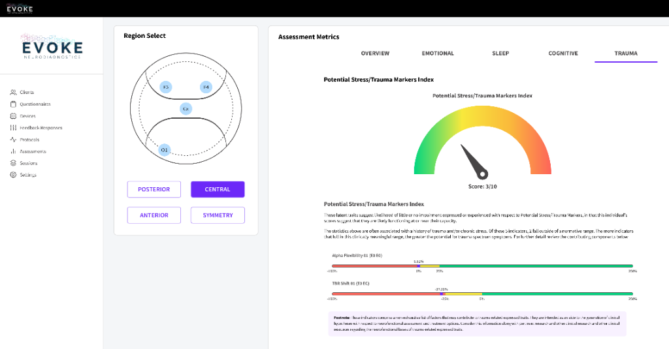Screen dimensions: 669x349
Task: Select the F3 electrode node
Action: pyautogui.click(x=165, y=87)
